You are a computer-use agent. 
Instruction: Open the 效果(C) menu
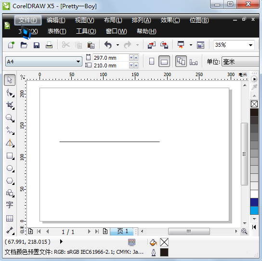coord(170,20)
